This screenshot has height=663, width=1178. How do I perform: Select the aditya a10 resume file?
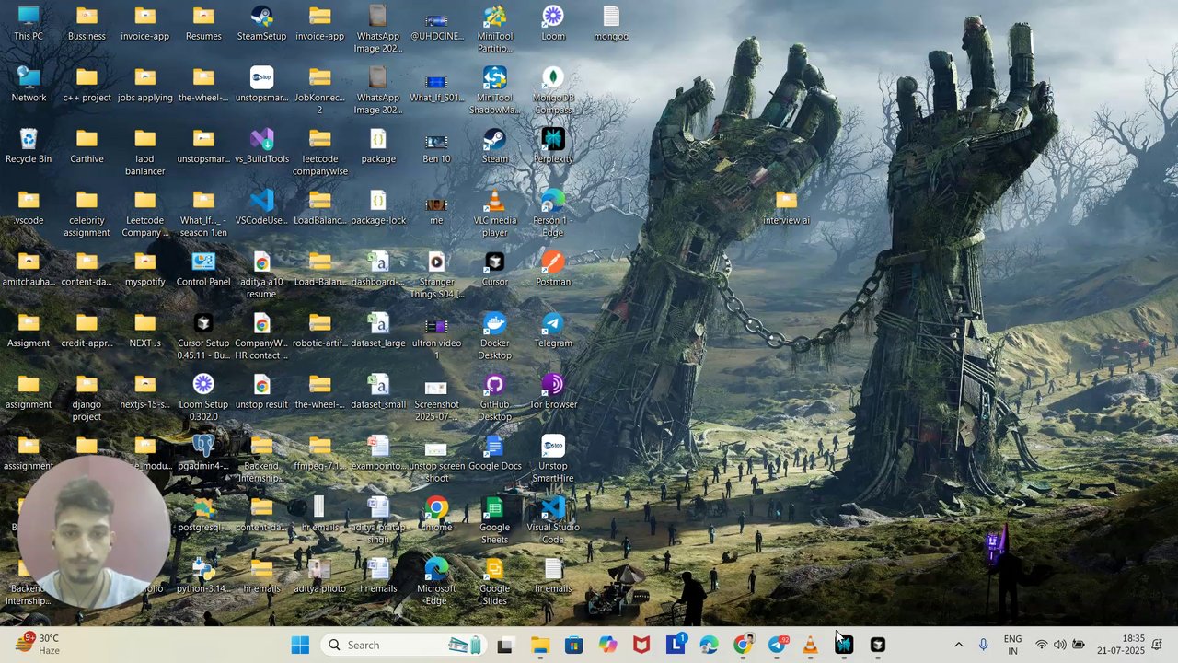coord(261,274)
